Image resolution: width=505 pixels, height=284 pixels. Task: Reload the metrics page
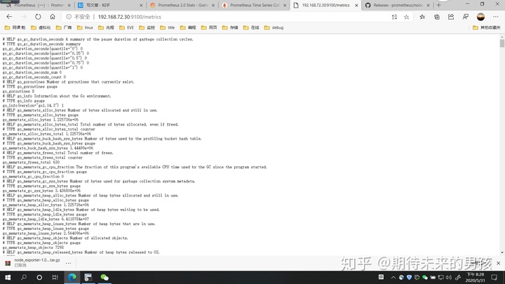38,17
